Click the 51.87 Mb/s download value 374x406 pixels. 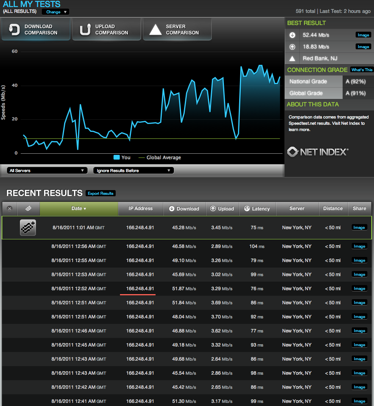point(184,288)
